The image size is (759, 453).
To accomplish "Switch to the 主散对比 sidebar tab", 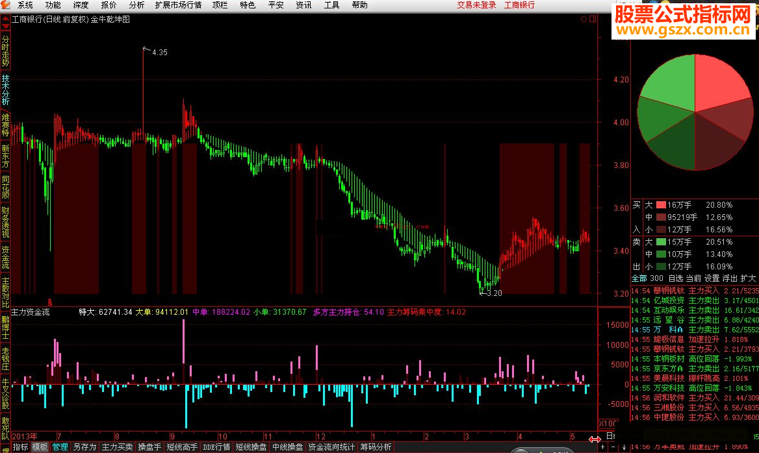I will 5,293.
